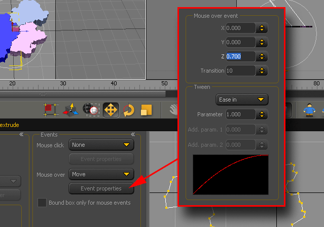
Task: Open the Mouse over dropdown set to Move
Action: [101, 174]
